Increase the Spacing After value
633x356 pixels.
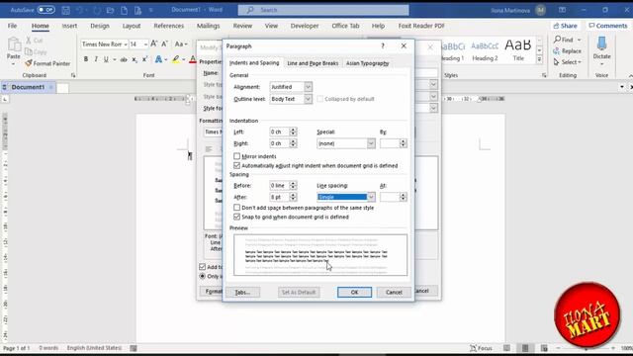(293, 195)
